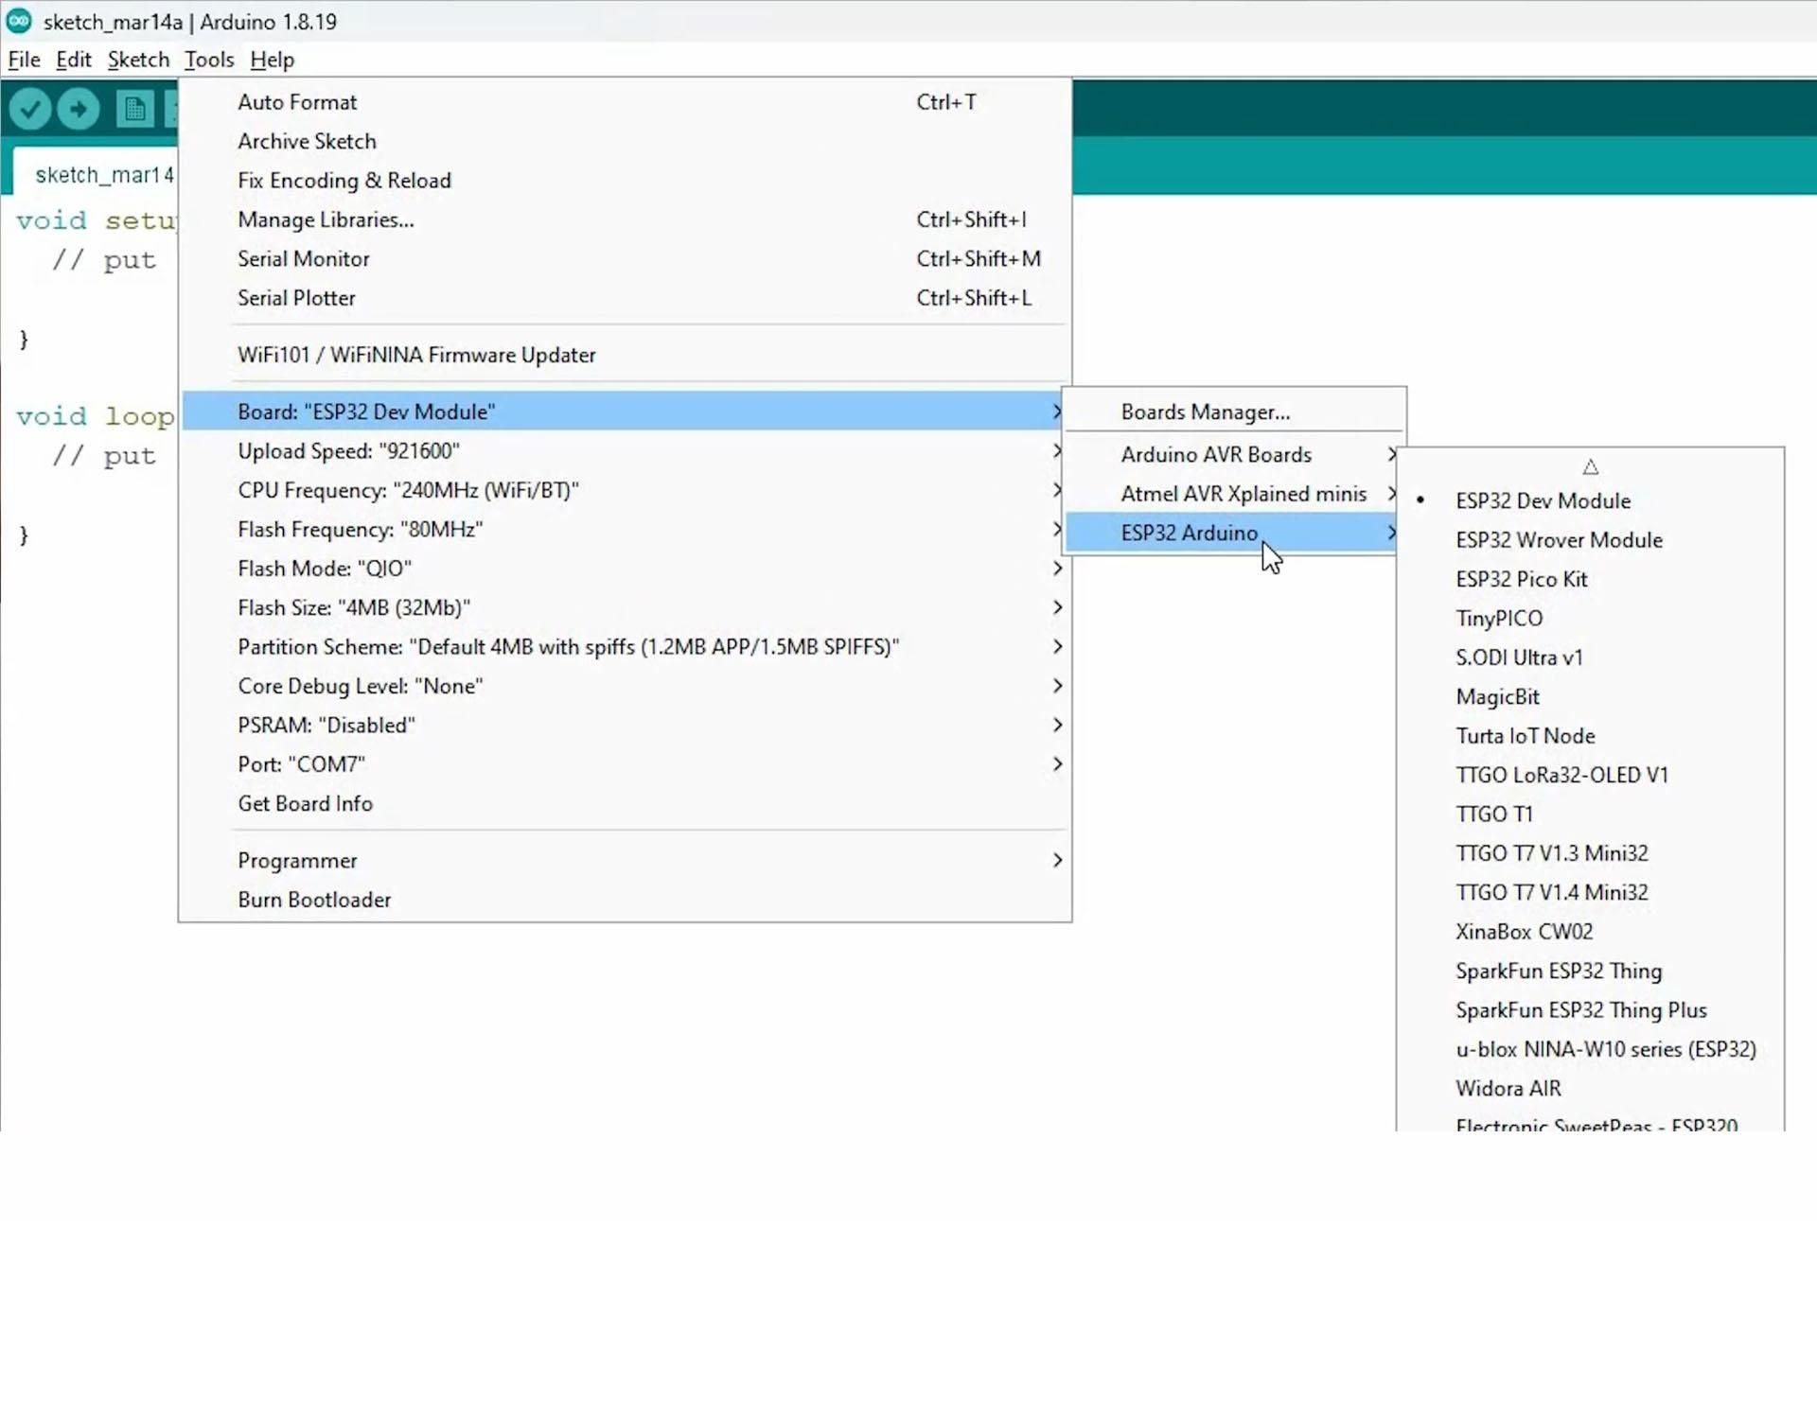
Task: Select Widora AIR board
Action: (x=1591, y=1089)
